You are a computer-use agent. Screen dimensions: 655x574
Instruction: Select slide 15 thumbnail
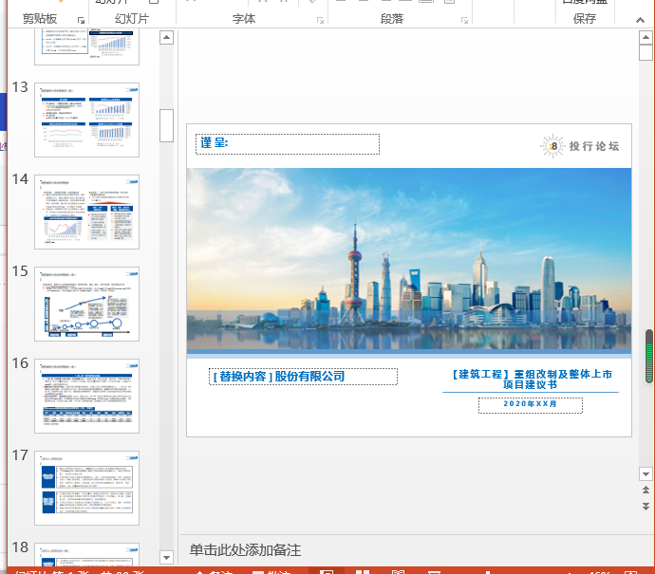click(x=87, y=304)
